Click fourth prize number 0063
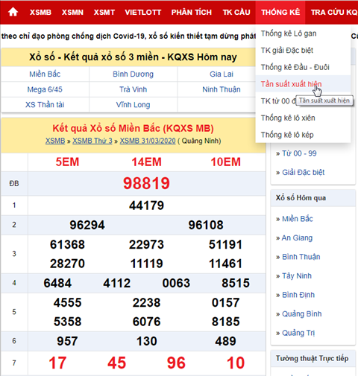This screenshot has width=358, height=376. tap(176, 283)
